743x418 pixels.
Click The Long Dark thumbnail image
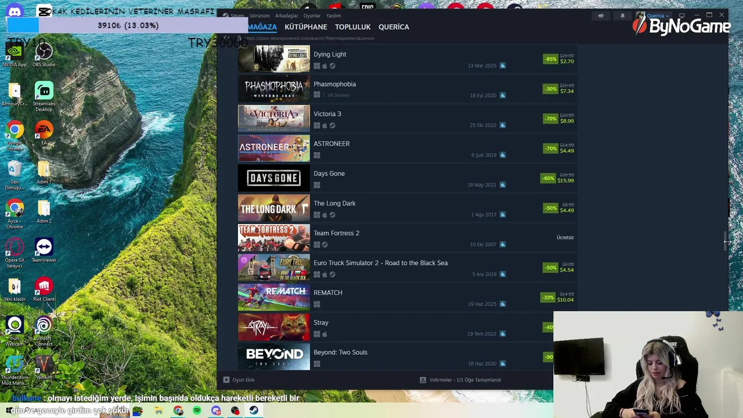274,208
